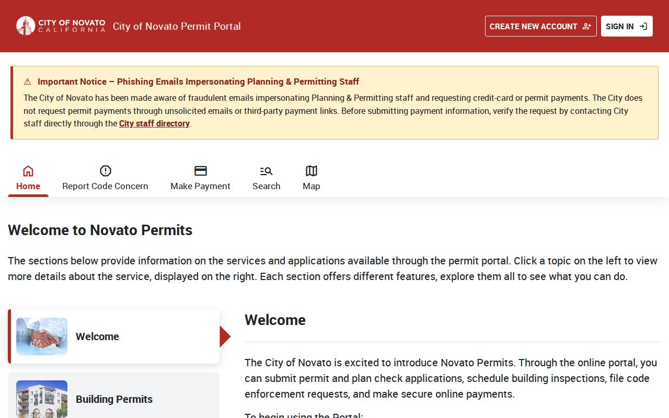Click the Welcome to Novato Permits heading
The height and width of the screenshot is (418, 669).
pos(100,230)
